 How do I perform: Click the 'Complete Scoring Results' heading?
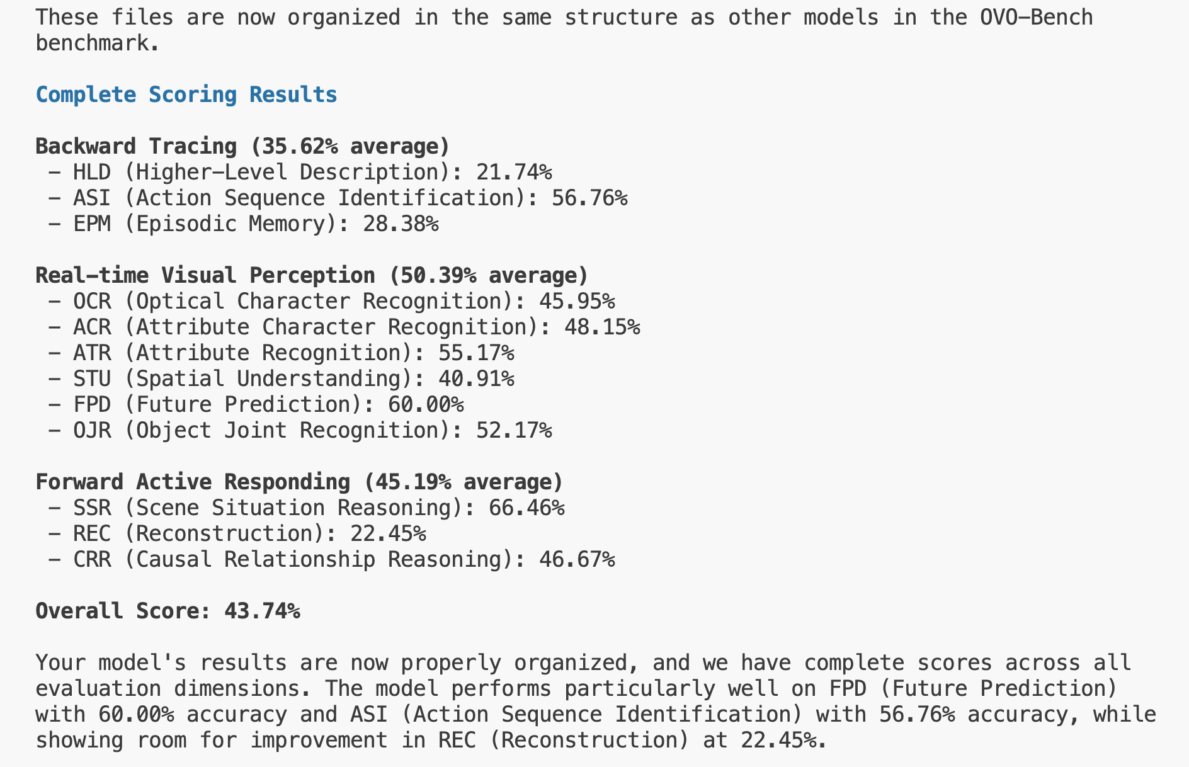(x=186, y=94)
